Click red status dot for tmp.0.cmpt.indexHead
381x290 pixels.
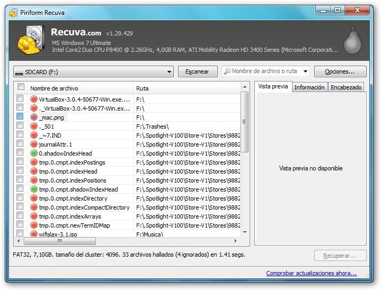pos(34,171)
